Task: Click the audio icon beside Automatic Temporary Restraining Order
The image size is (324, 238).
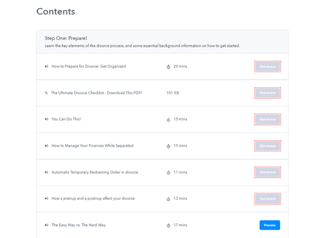Action: pos(47,172)
